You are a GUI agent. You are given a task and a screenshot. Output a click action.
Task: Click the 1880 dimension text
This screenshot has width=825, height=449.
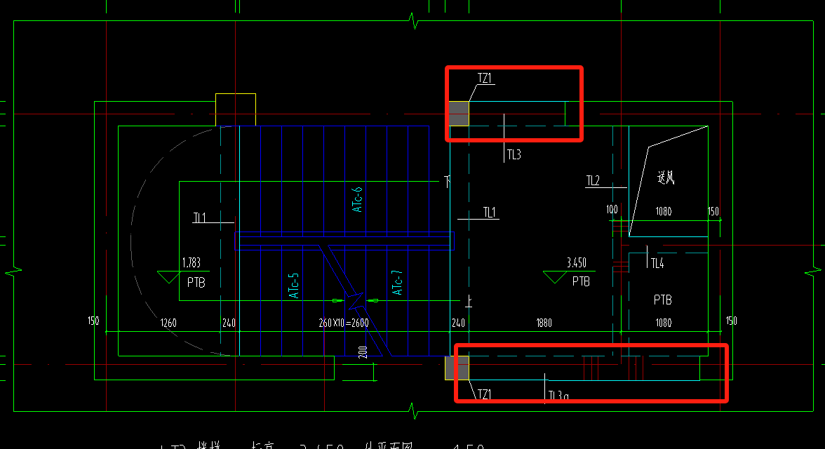pyautogui.click(x=544, y=323)
